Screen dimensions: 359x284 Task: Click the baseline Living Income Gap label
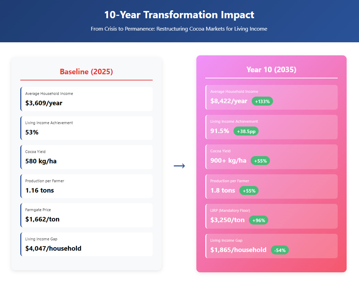41,239
